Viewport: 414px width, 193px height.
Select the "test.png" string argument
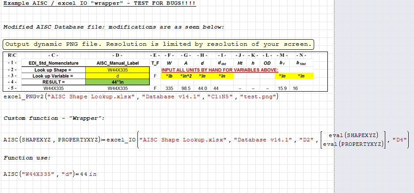pos(258,97)
